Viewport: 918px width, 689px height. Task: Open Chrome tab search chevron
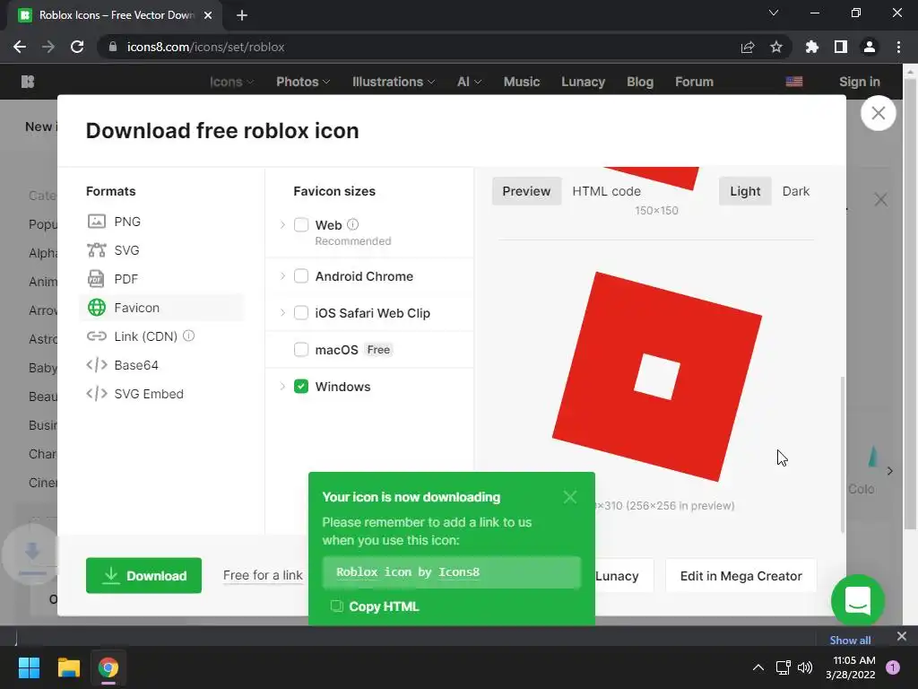tap(774, 13)
